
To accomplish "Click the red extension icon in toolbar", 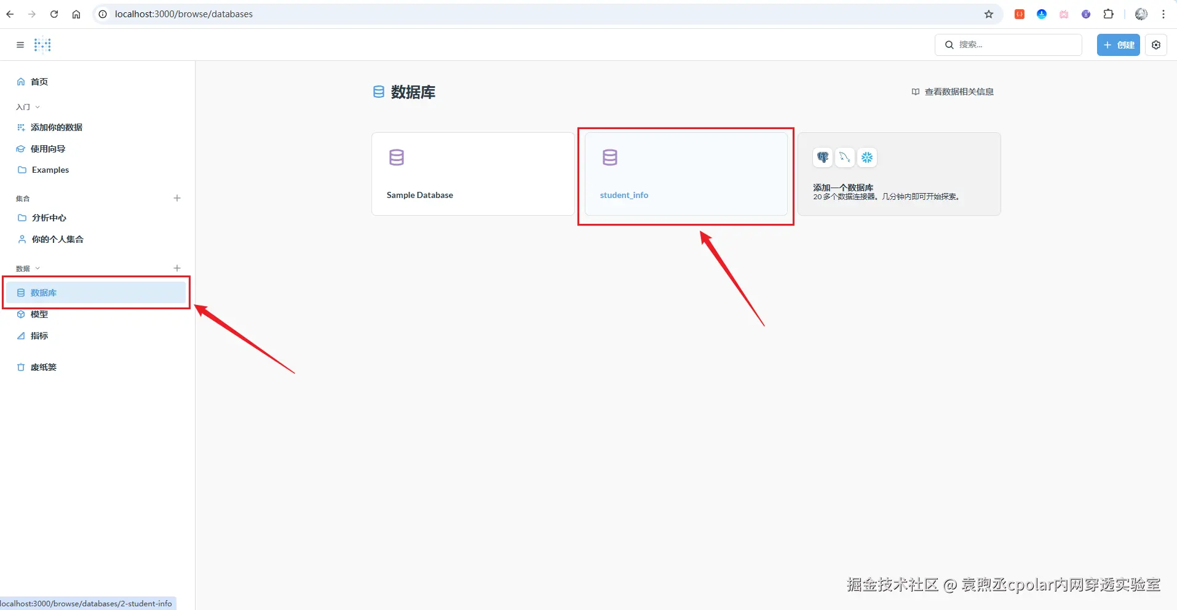I will (1020, 14).
